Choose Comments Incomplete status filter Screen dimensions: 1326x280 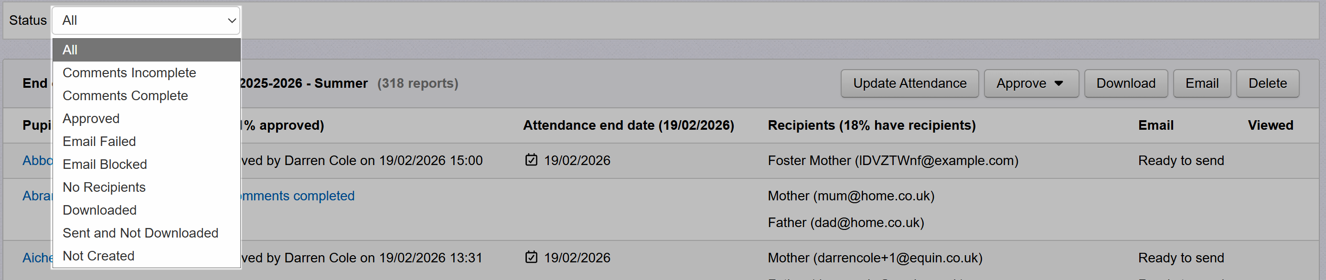[x=129, y=73]
